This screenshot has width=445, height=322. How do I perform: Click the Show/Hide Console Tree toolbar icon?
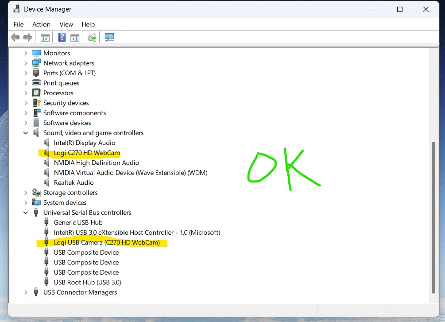45,38
